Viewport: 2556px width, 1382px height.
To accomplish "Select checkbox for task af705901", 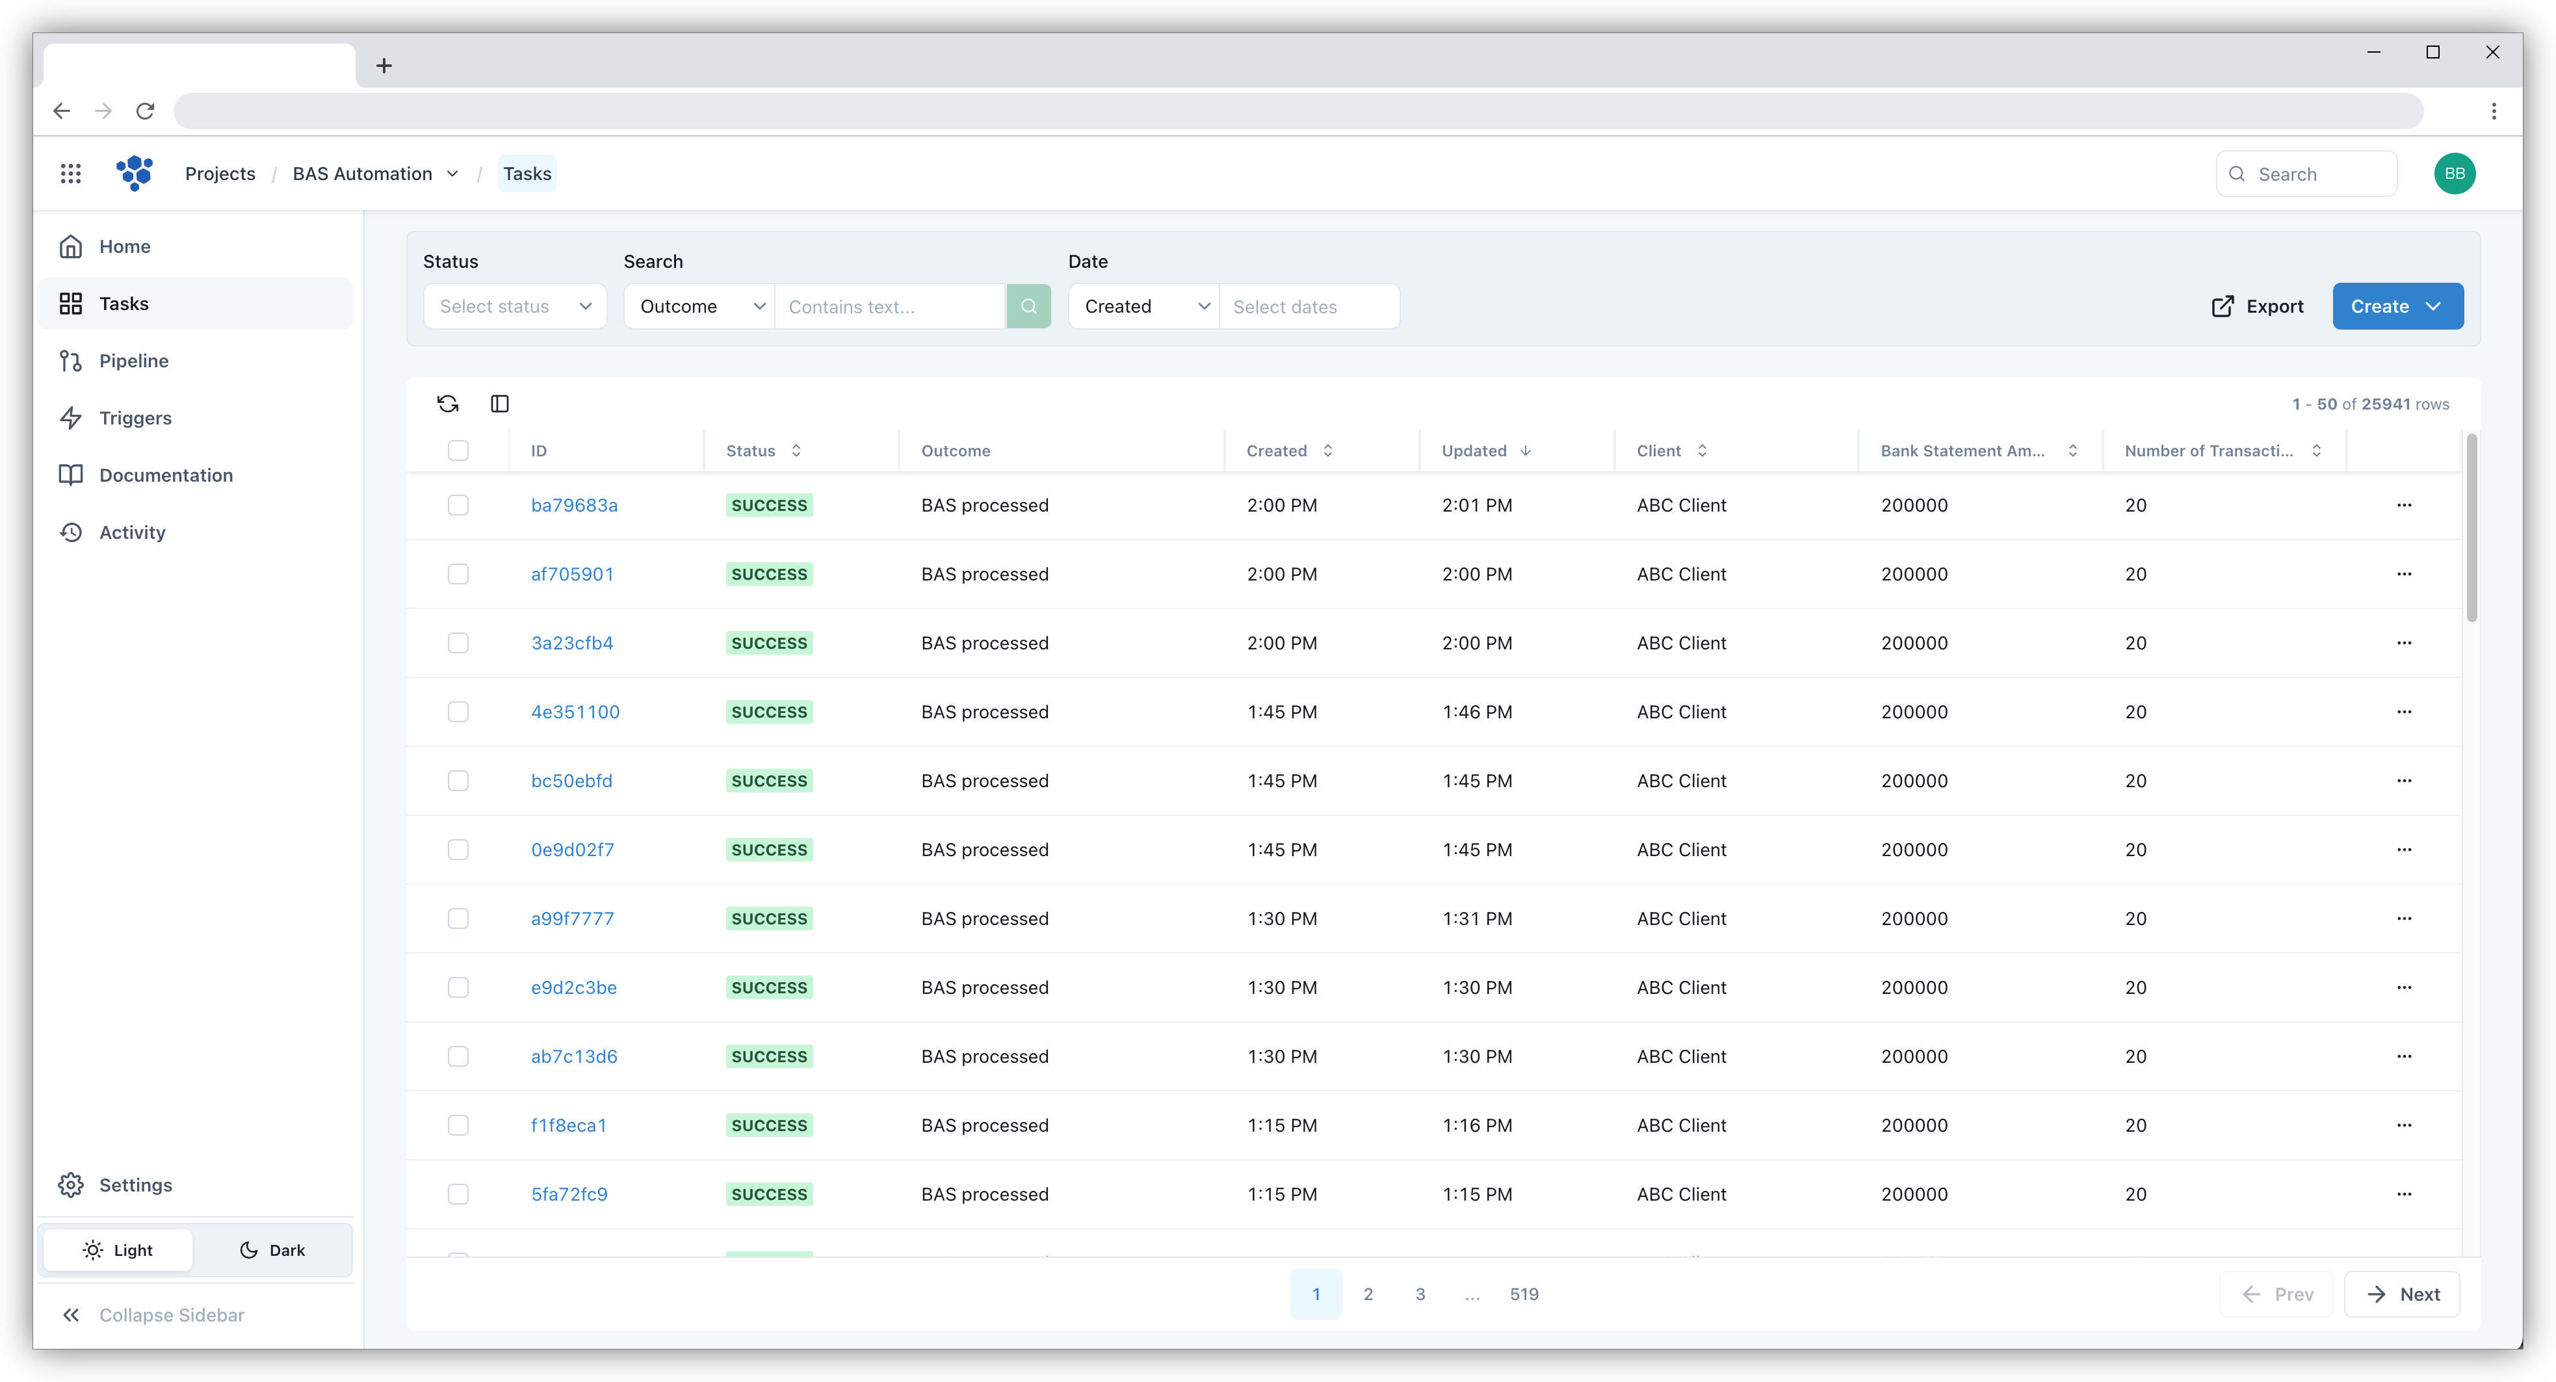I will click(458, 575).
